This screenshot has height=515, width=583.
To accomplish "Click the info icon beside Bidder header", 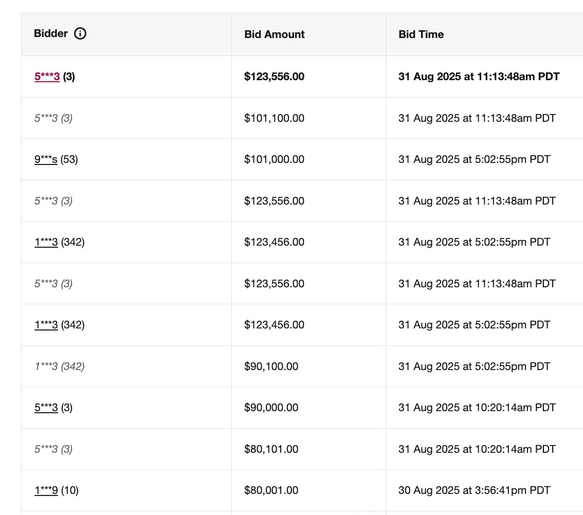I will tap(80, 34).
